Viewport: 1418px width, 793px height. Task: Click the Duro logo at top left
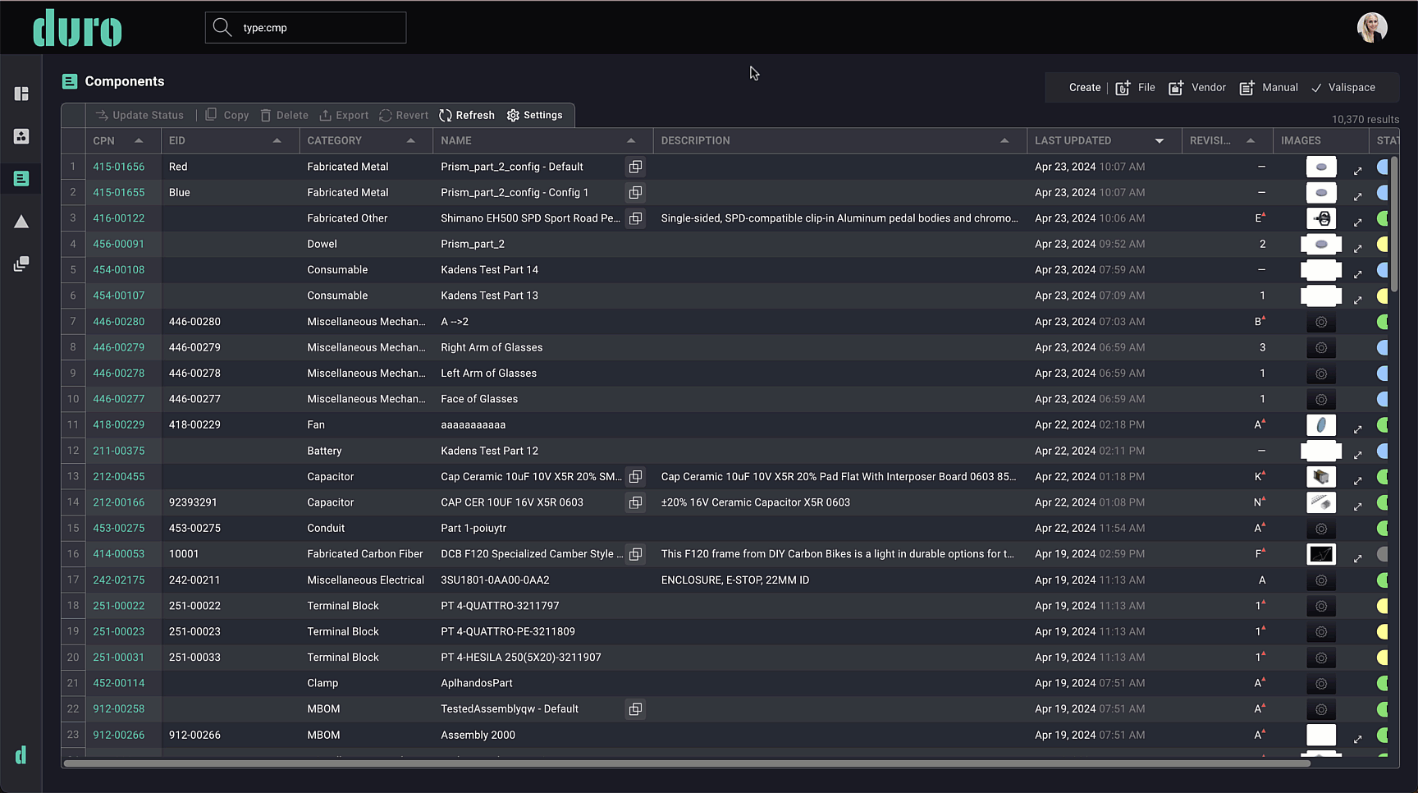tap(77, 28)
